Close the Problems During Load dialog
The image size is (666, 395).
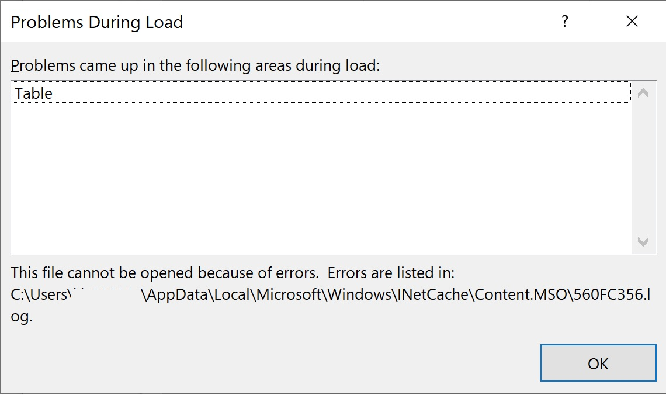tap(632, 22)
